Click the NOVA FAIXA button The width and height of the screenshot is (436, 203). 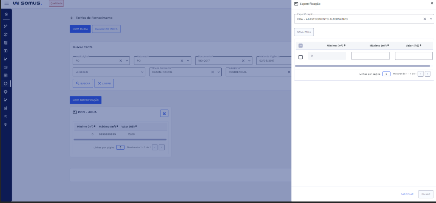(x=304, y=32)
